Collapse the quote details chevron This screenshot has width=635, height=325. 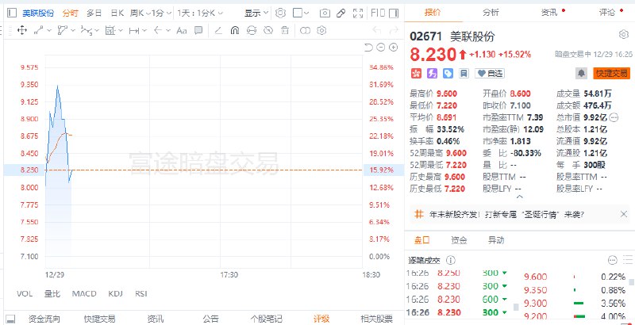(x=520, y=197)
